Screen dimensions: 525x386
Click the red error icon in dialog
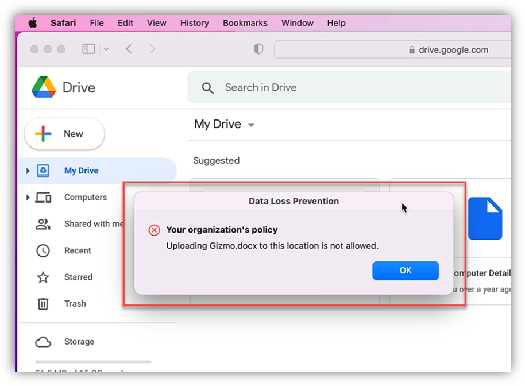[154, 230]
